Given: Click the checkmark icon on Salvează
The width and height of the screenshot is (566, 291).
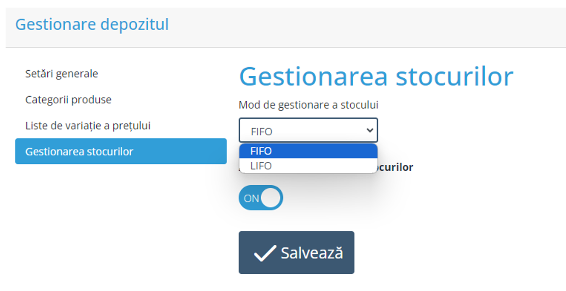Looking at the screenshot, I should [x=265, y=253].
